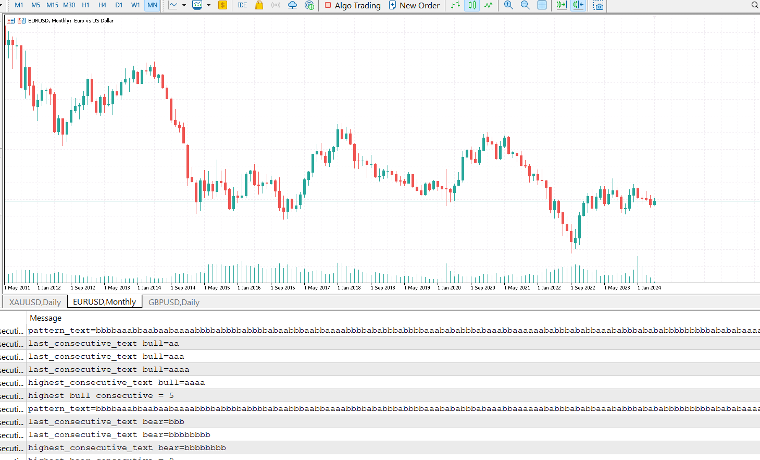760x460 pixels.
Task: Open the chart type dropdown arrow
Action: coord(183,6)
